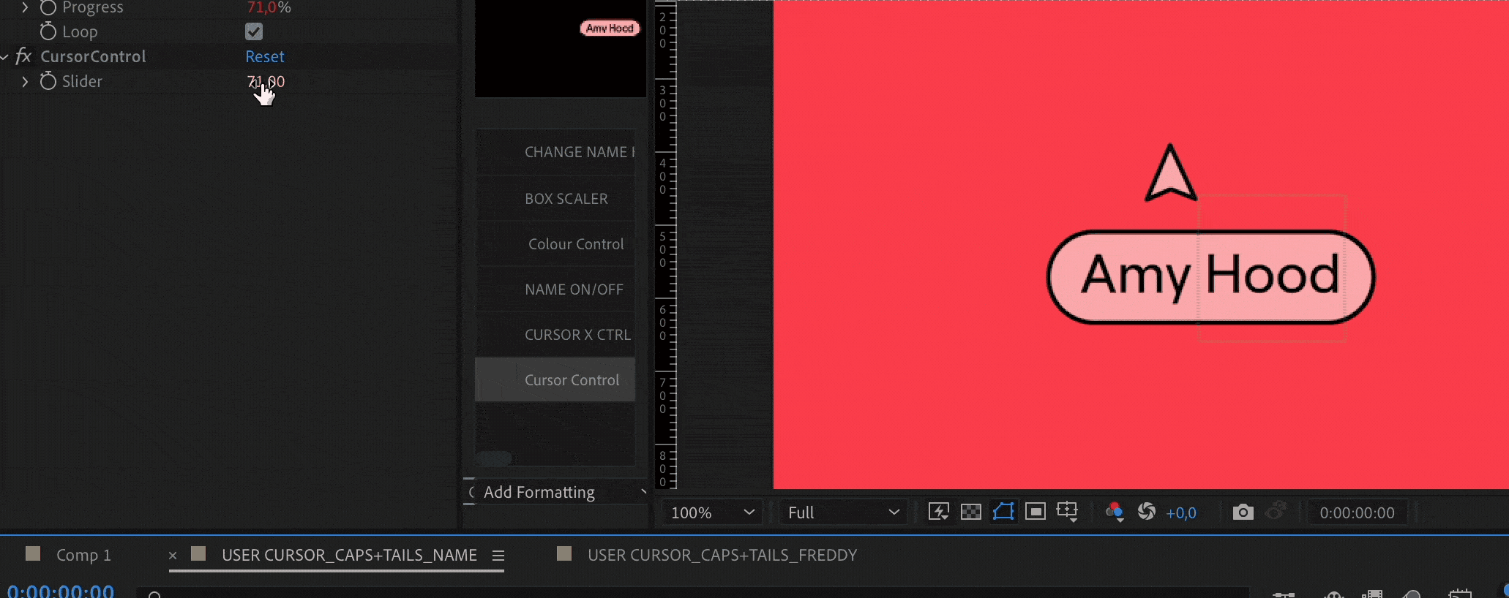Select BOX SCALER item

tap(555, 199)
